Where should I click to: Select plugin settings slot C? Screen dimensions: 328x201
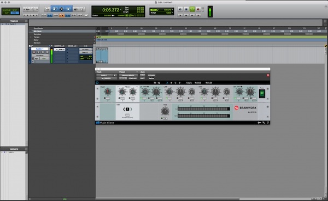tap(175, 83)
